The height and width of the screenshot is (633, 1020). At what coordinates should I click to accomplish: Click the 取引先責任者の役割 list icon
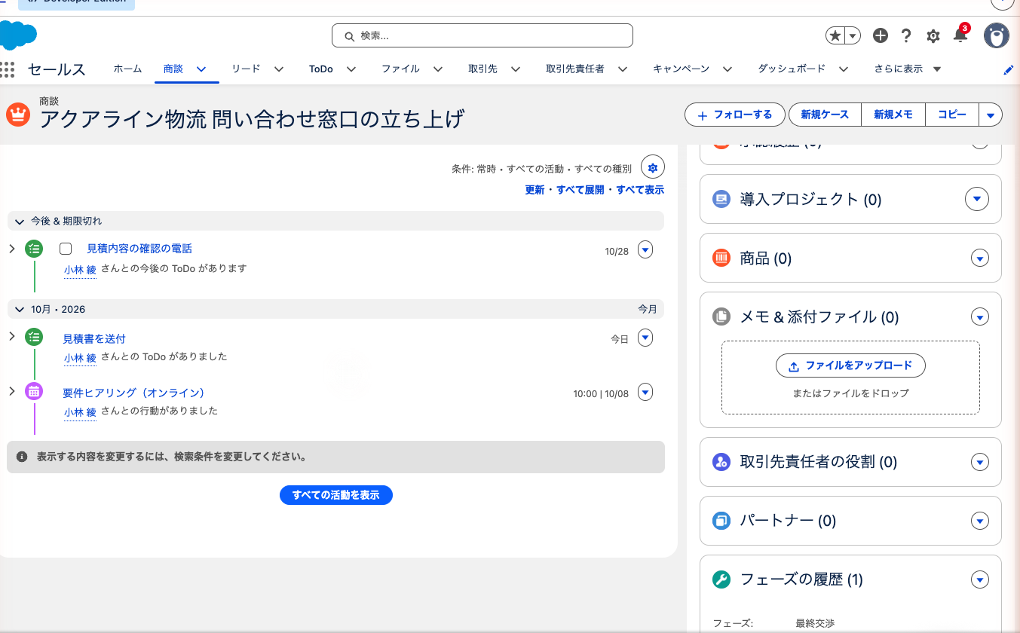pos(721,462)
